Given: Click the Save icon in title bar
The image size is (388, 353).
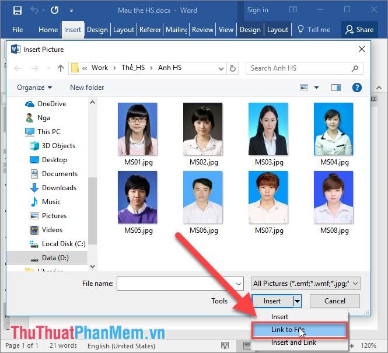Looking at the screenshot, I should pos(17,10).
